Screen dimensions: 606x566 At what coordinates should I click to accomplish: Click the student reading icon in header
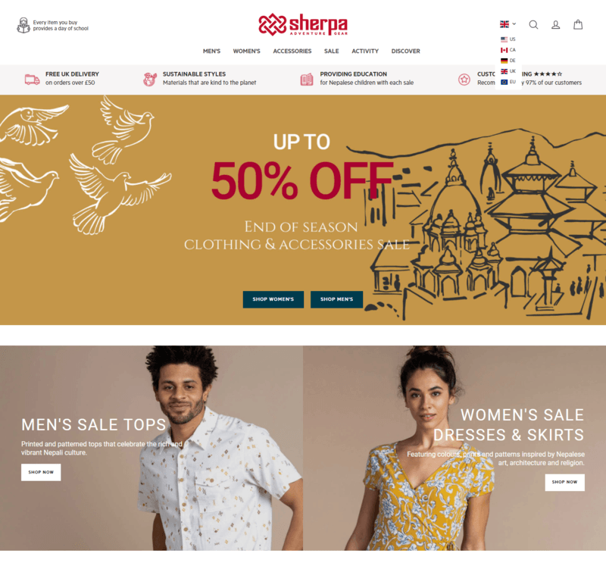tap(23, 26)
